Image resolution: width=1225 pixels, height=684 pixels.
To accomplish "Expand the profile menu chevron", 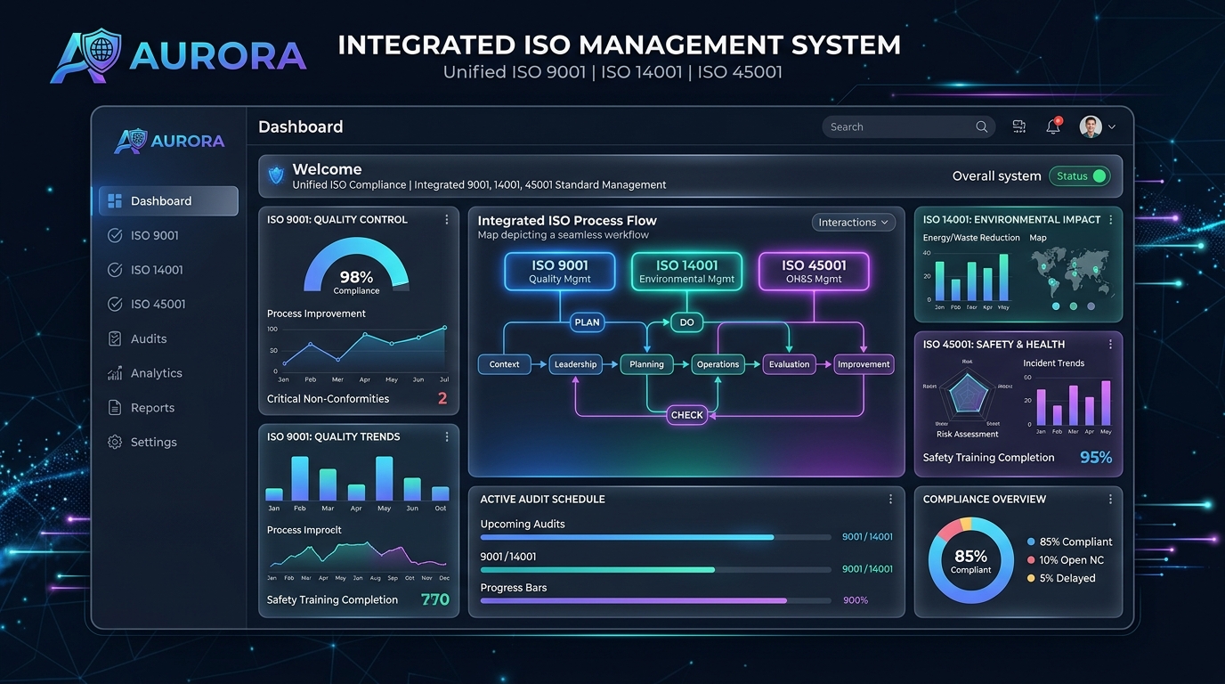I will pos(1112,127).
